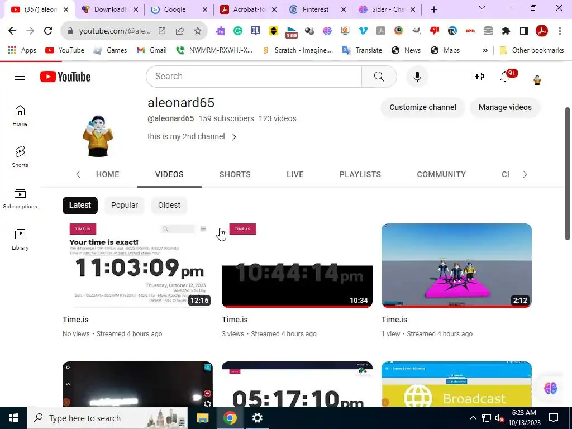Click the YouTube search input field
The height and width of the screenshot is (429, 572).
[254, 76]
